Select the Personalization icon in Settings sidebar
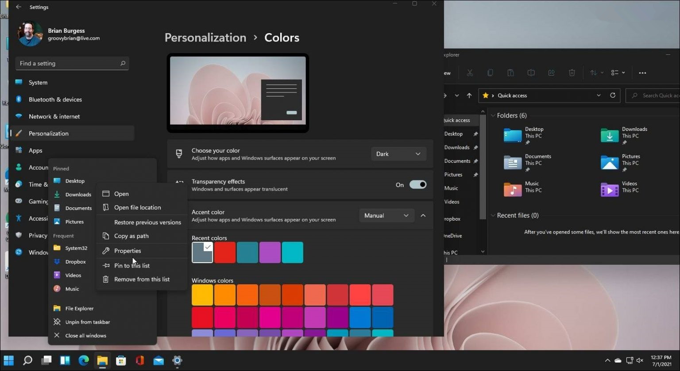 (18, 133)
